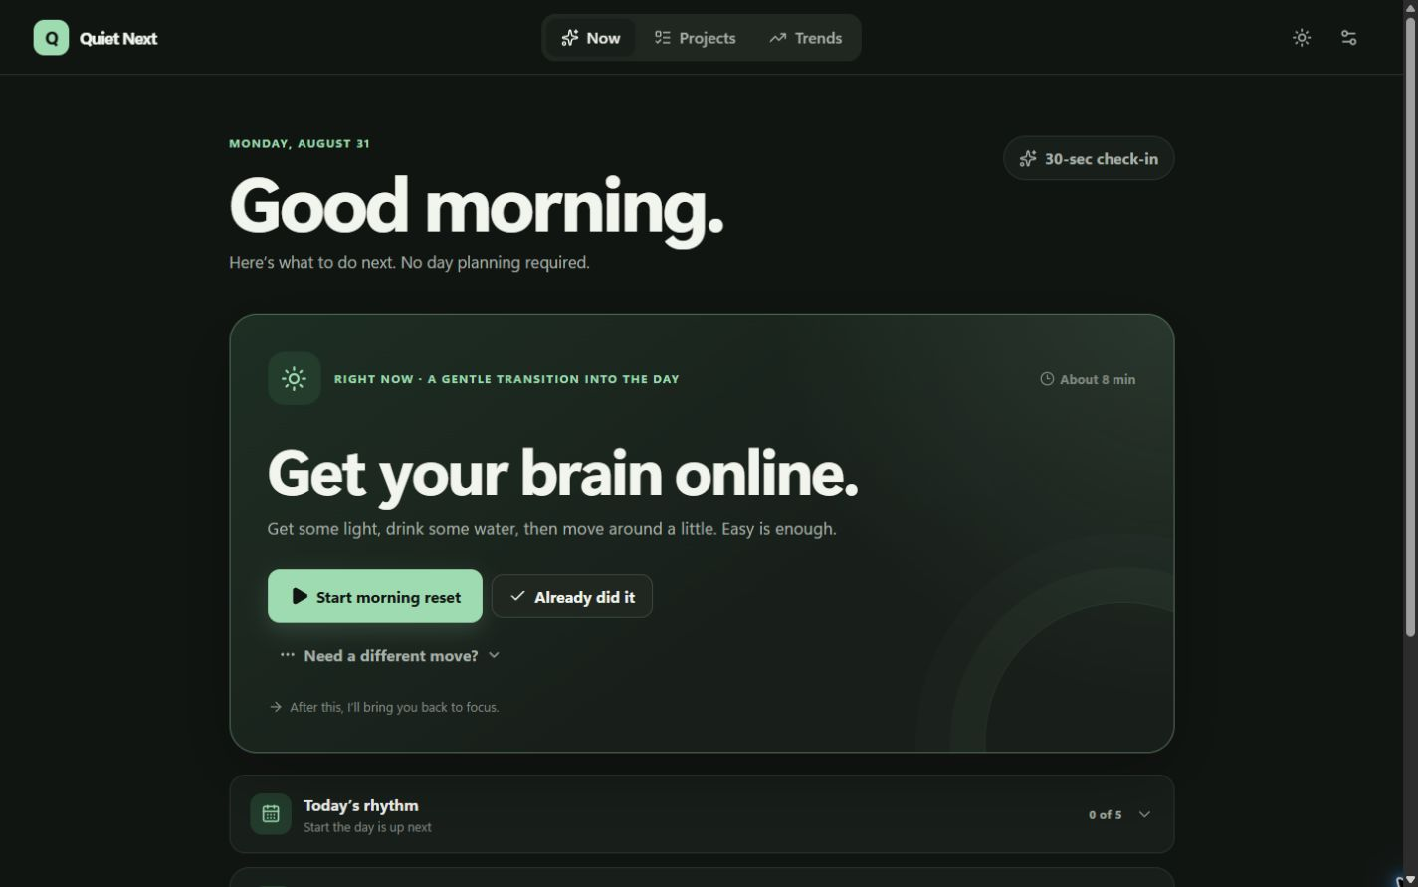Go to the Trends tab
The height and width of the screenshot is (887, 1418).
click(x=805, y=38)
